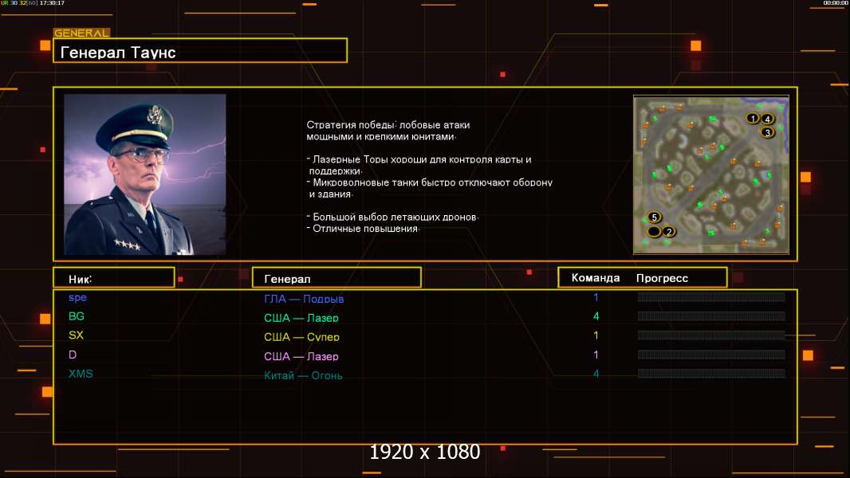
Task: Click team number in D row
Action: pos(596,355)
